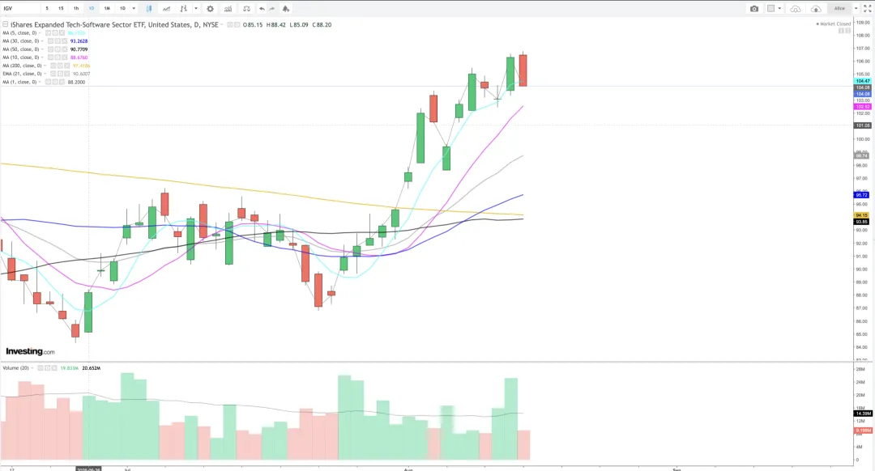875x471 pixels.
Task: Open the Alice account dropdown arrow
Action: pyautogui.click(x=856, y=8)
